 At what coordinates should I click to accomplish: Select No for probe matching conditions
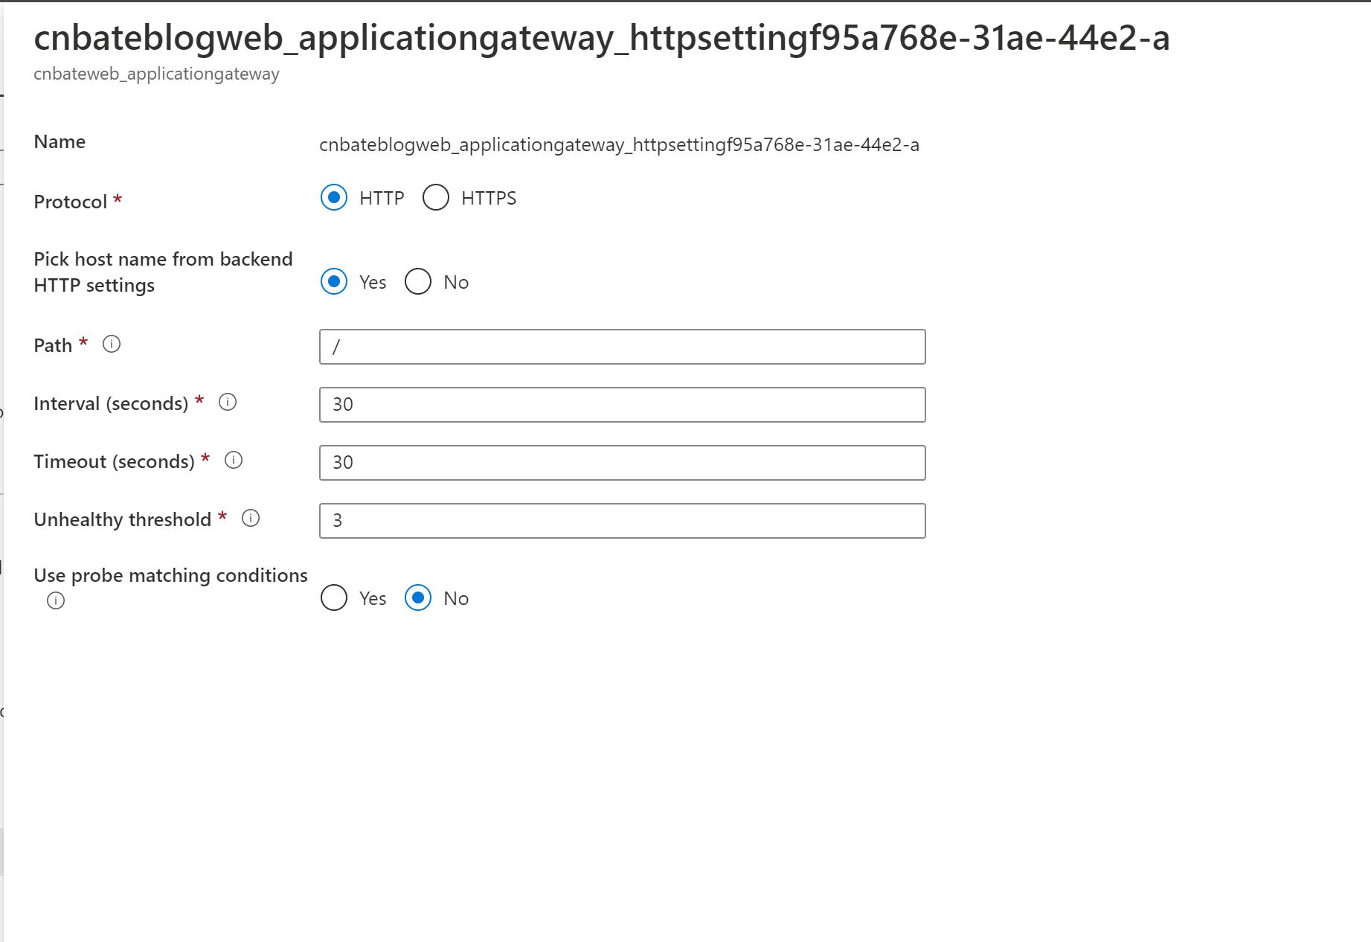click(x=418, y=597)
